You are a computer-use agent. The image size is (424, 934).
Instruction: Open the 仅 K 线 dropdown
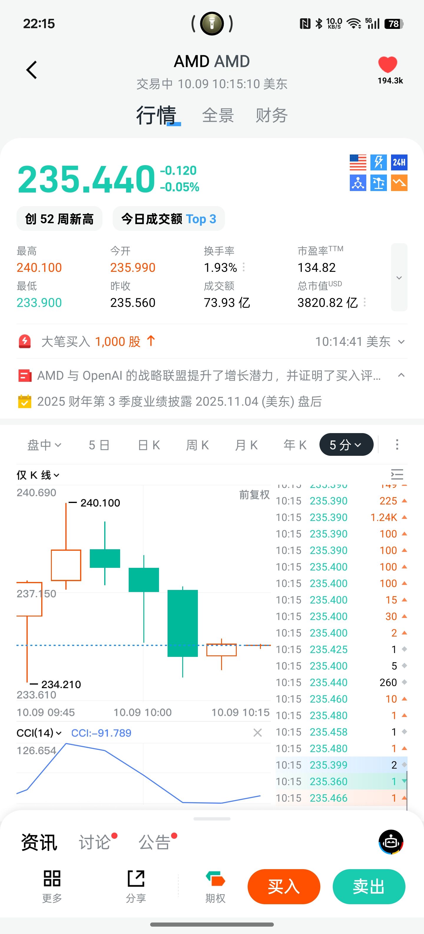tap(38, 475)
